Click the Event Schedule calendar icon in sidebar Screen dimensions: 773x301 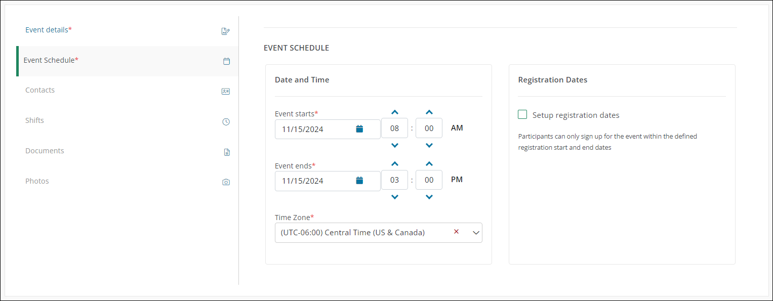point(226,61)
